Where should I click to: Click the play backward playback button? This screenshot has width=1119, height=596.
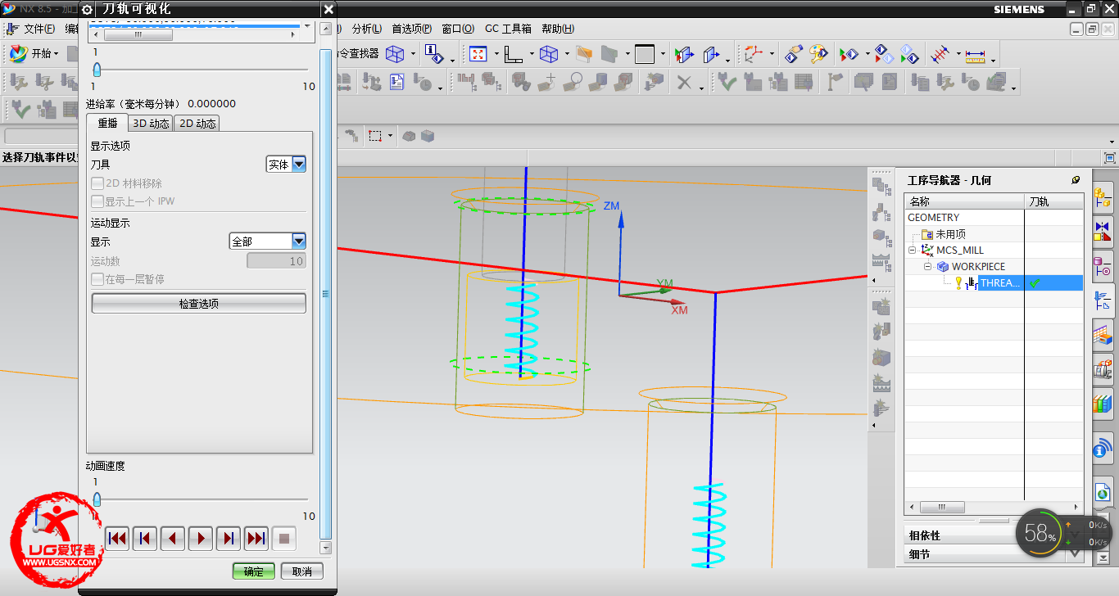click(x=173, y=538)
